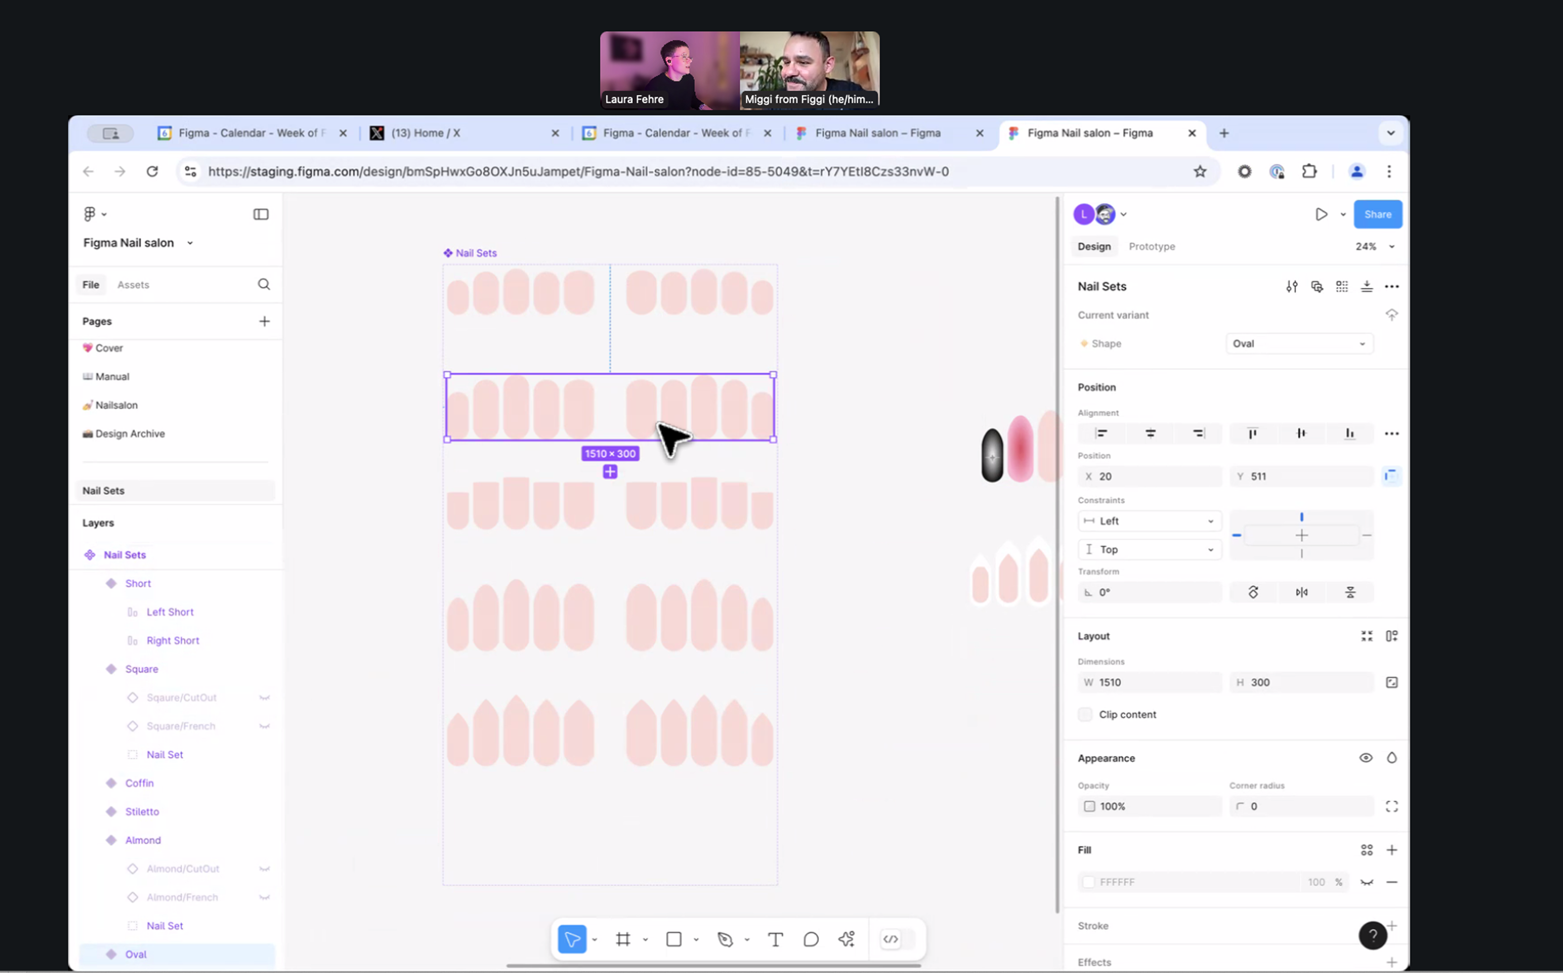This screenshot has height=973, width=1563.
Task: Switch to the Assets tab
Action: coord(133,285)
